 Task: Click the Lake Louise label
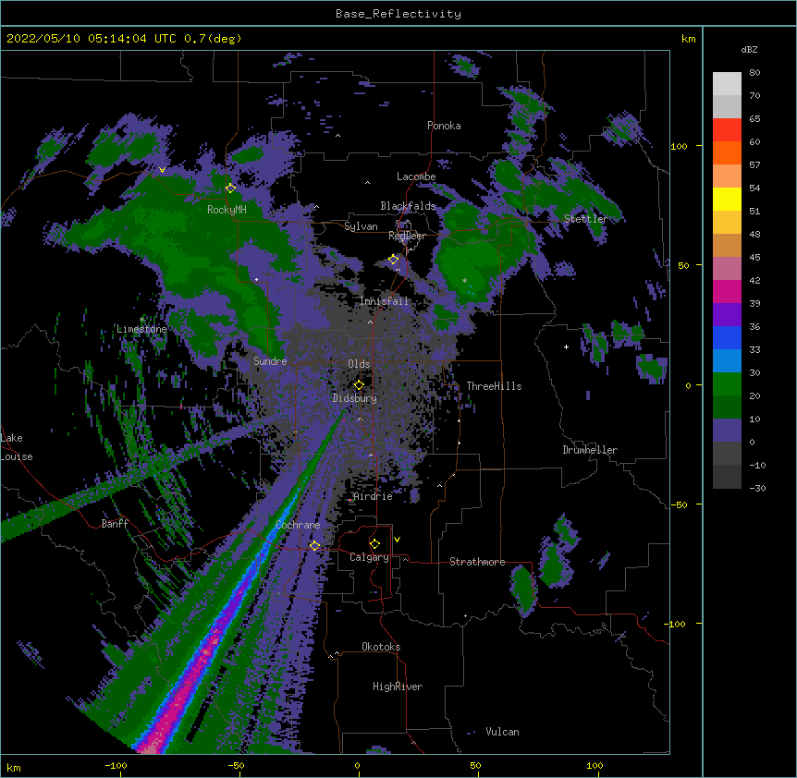17,447
